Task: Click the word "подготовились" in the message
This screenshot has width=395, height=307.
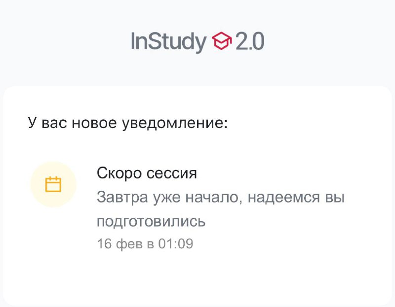Action: [x=151, y=221]
